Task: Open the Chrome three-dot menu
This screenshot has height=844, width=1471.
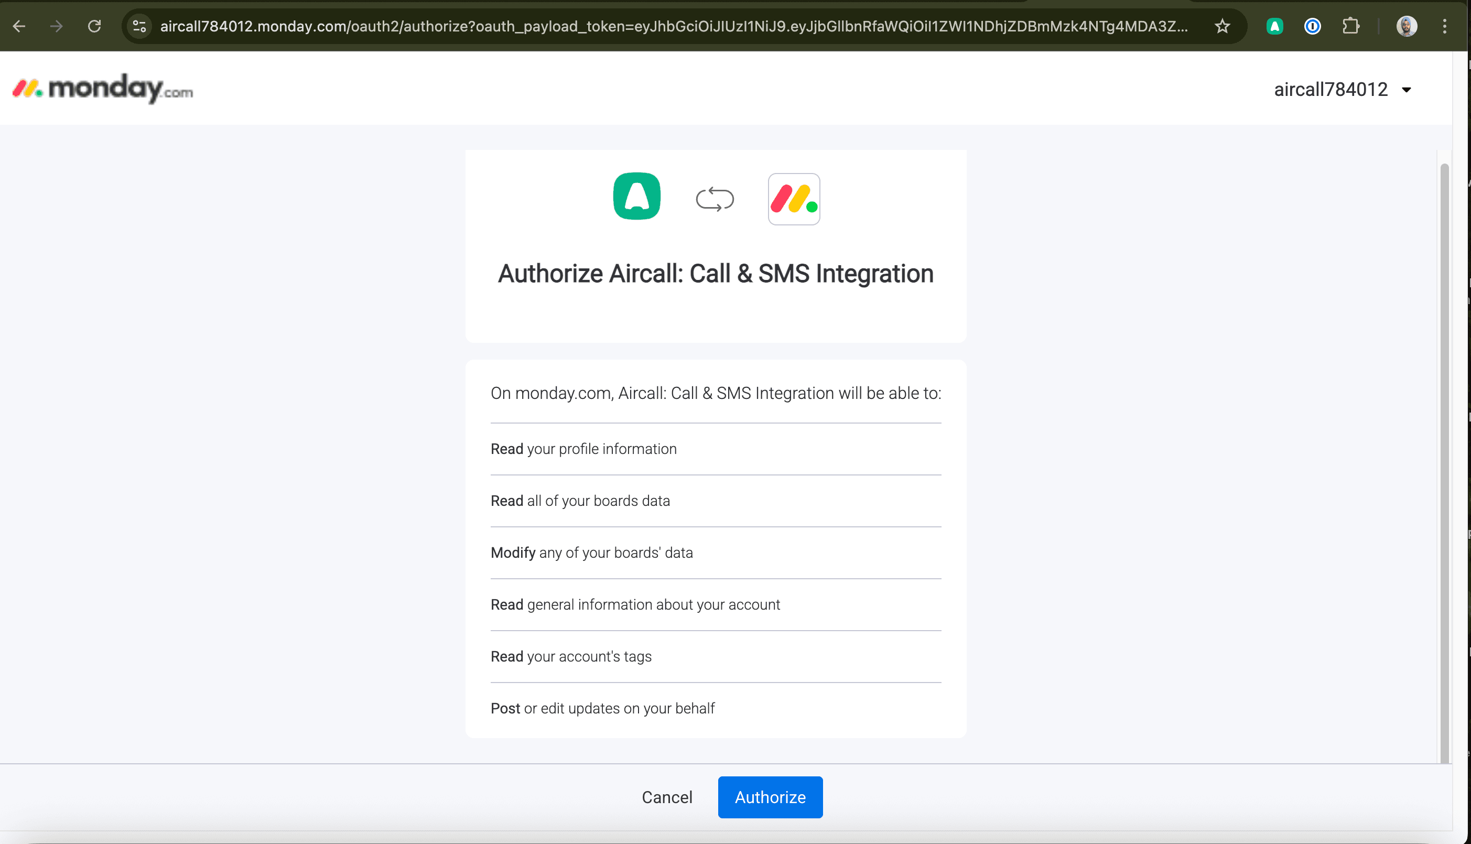Action: click(x=1444, y=26)
